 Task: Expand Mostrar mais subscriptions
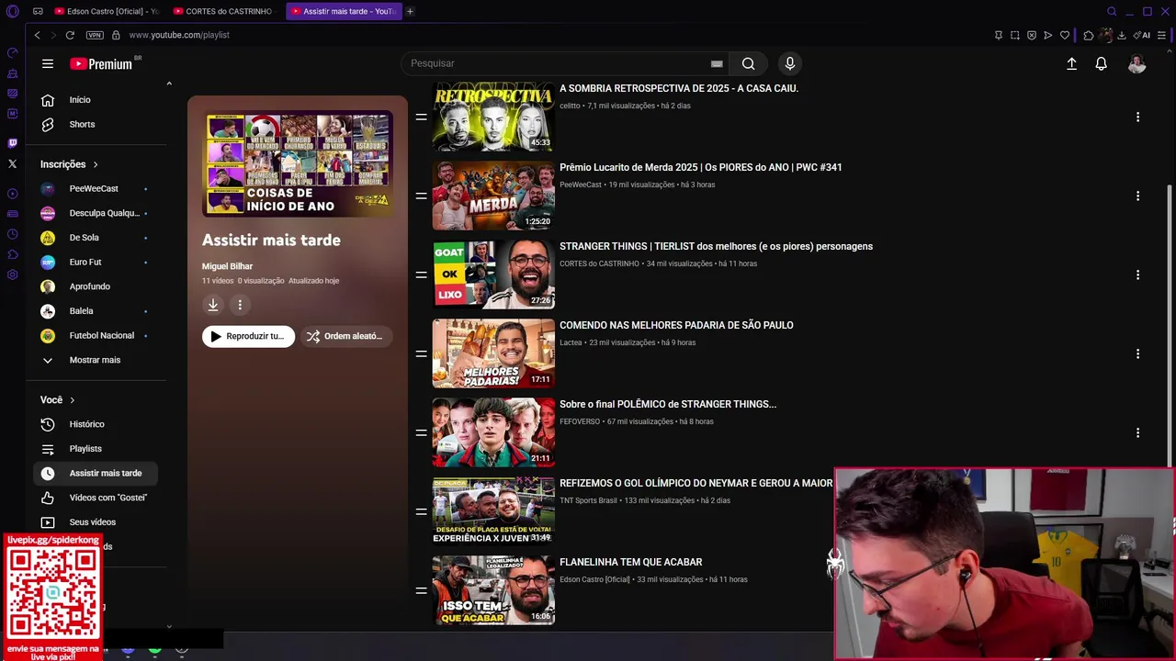pos(95,360)
